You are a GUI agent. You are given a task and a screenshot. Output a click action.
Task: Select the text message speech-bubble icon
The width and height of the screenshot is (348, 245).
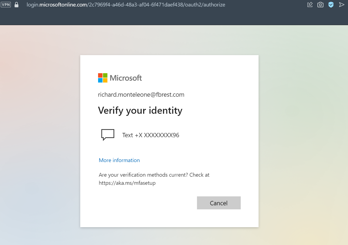tap(108, 135)
